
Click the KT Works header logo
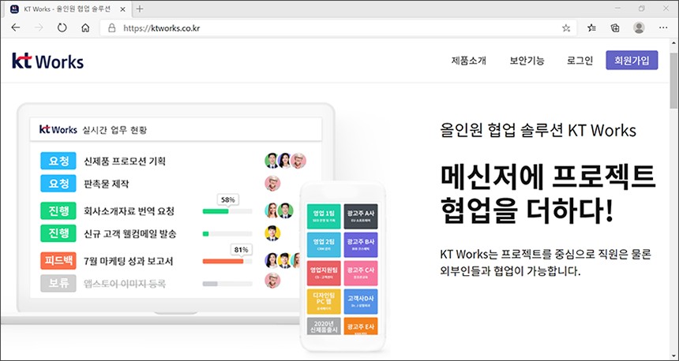[x=47, y=61]
